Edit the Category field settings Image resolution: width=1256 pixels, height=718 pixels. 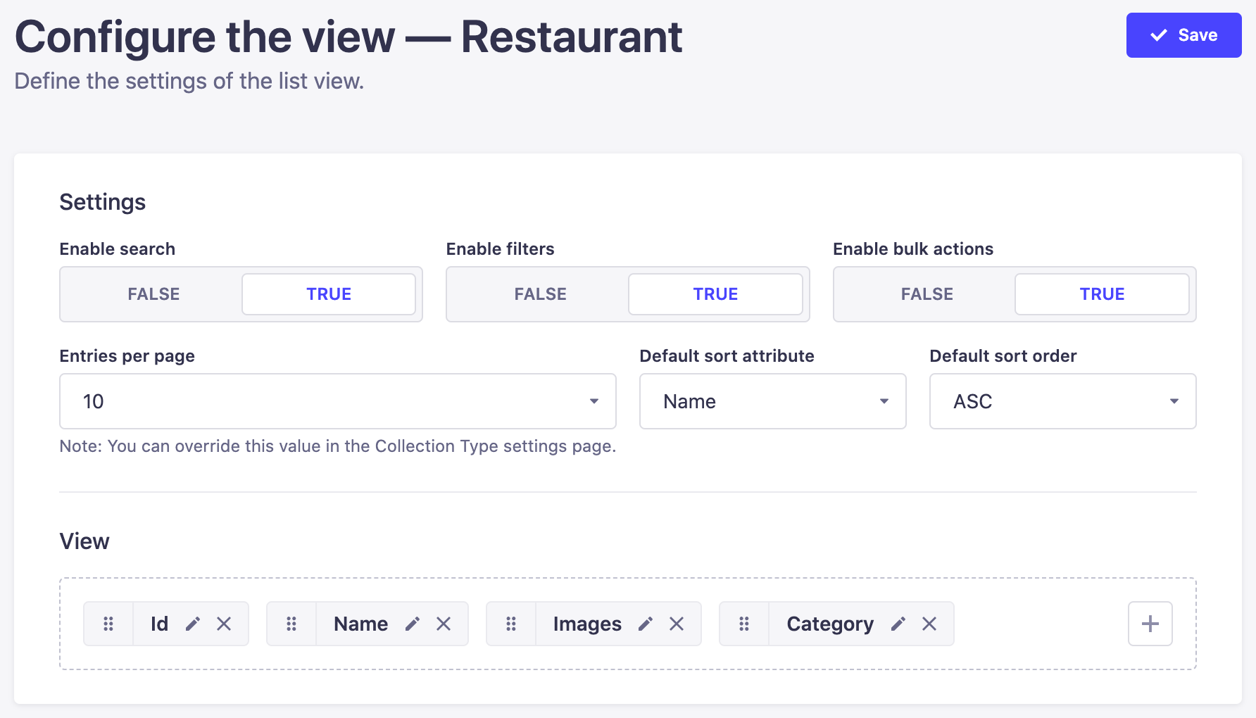coord(898,624)
